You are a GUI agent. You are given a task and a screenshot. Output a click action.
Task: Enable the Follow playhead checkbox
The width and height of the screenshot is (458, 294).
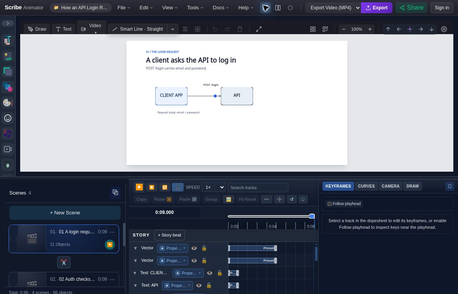[330, 204]
